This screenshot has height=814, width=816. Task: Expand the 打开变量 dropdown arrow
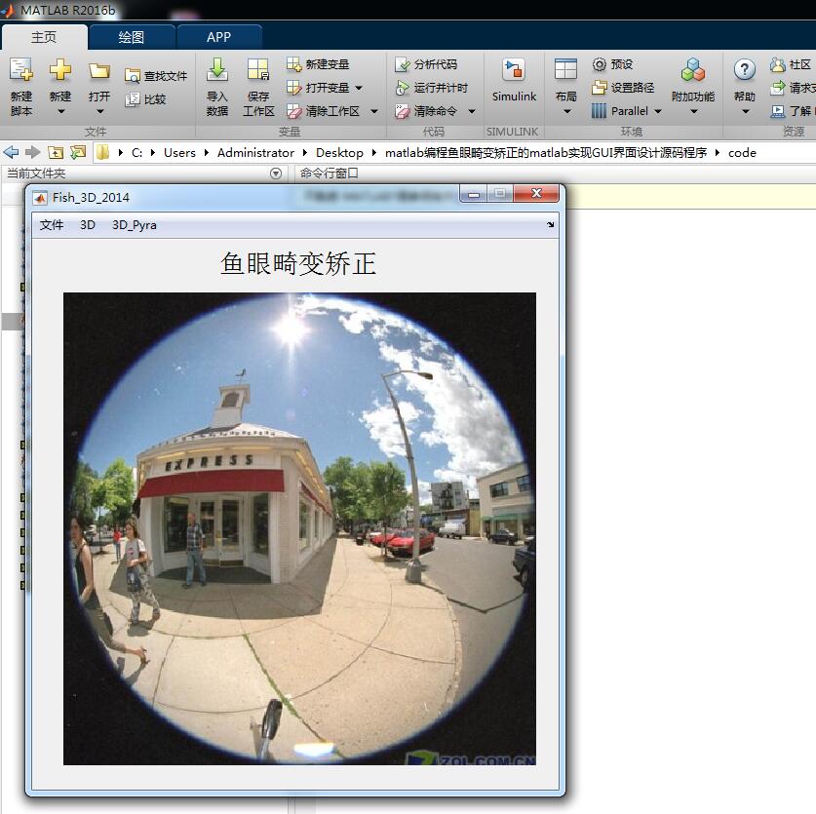(359, 88)
